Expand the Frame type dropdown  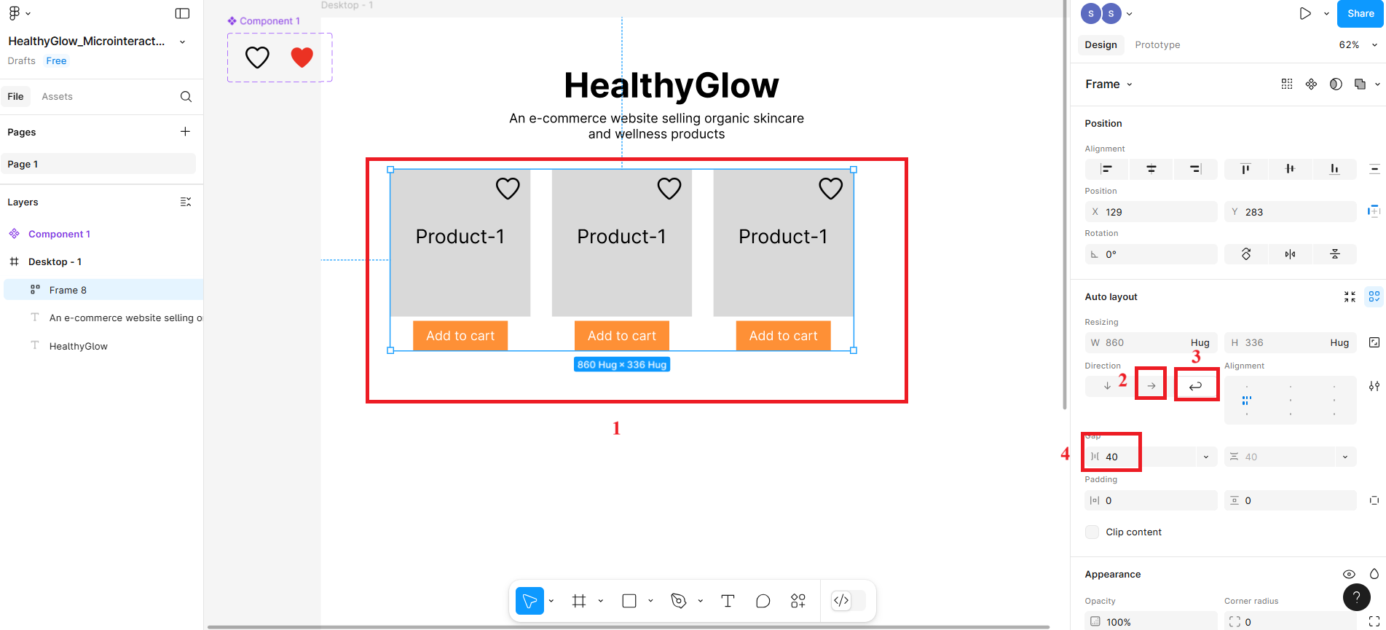pos(1109,84)
